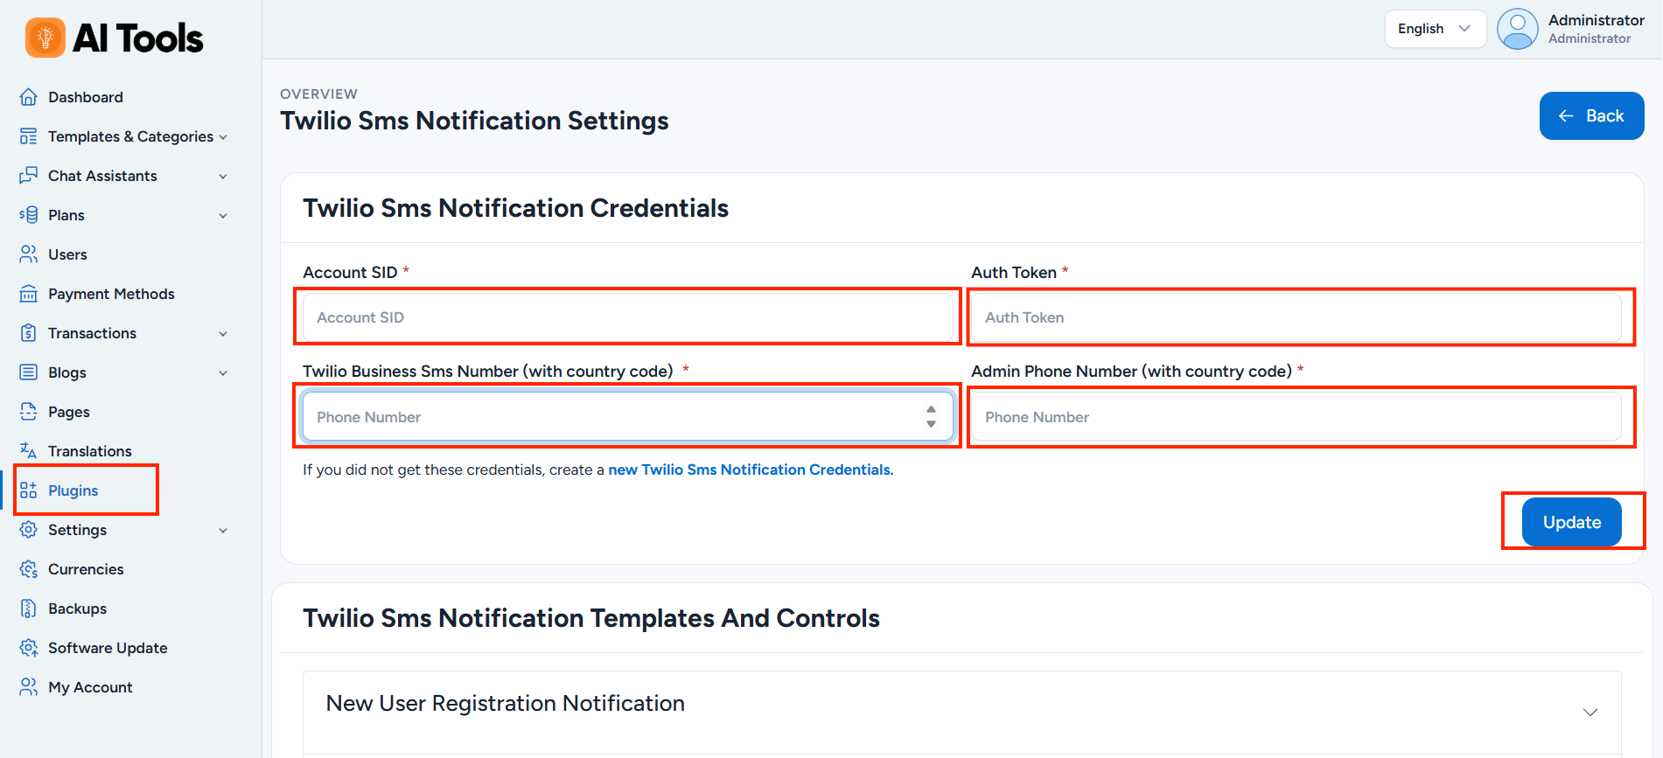Expand the Transactions submenu chevron
The height and width of the screenshot is (758, 1663).
coord(223,334)
